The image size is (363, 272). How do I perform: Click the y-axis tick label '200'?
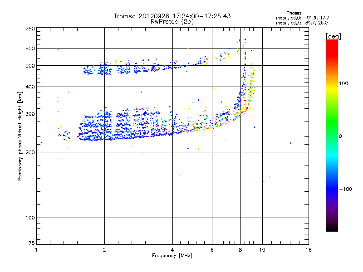[x=30, y=152]
